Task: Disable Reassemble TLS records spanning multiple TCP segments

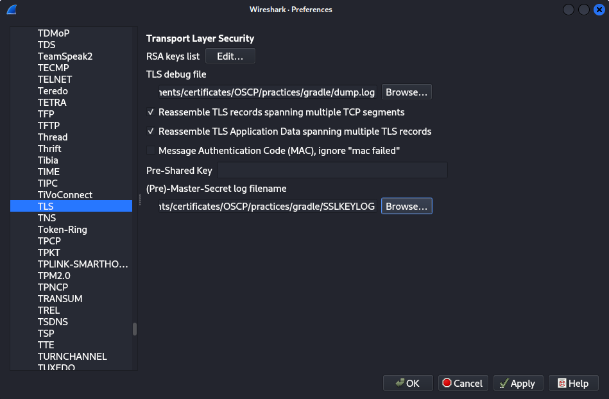Action: (x=150, y=112)
